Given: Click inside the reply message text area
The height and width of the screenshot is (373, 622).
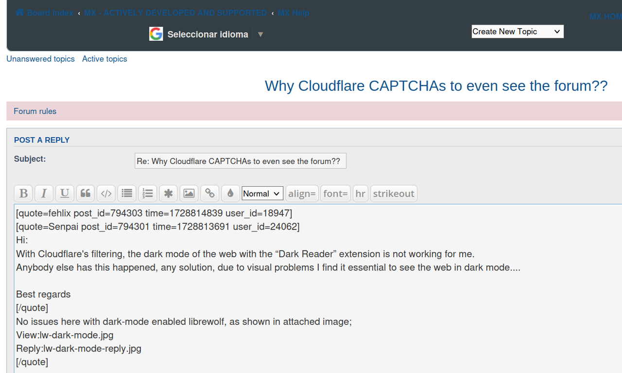Looking at the screenshot, I should [x=318, y=289].
